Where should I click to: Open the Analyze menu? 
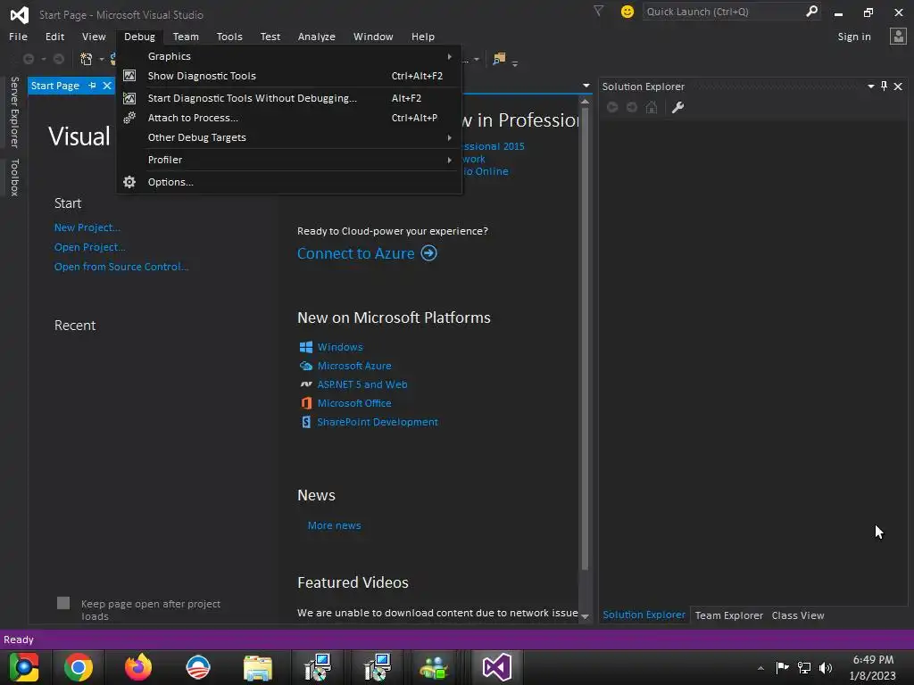pos(317,36)
